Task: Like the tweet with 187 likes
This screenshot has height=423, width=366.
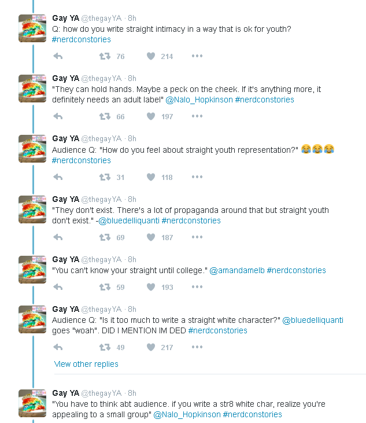Action: click(x=151, y=237)
